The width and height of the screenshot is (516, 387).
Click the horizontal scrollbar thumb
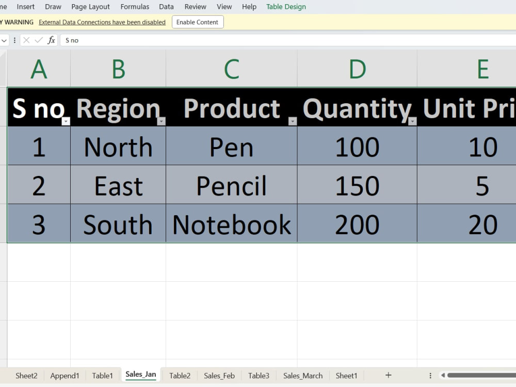pyautogui.click(x=481, y=375)
